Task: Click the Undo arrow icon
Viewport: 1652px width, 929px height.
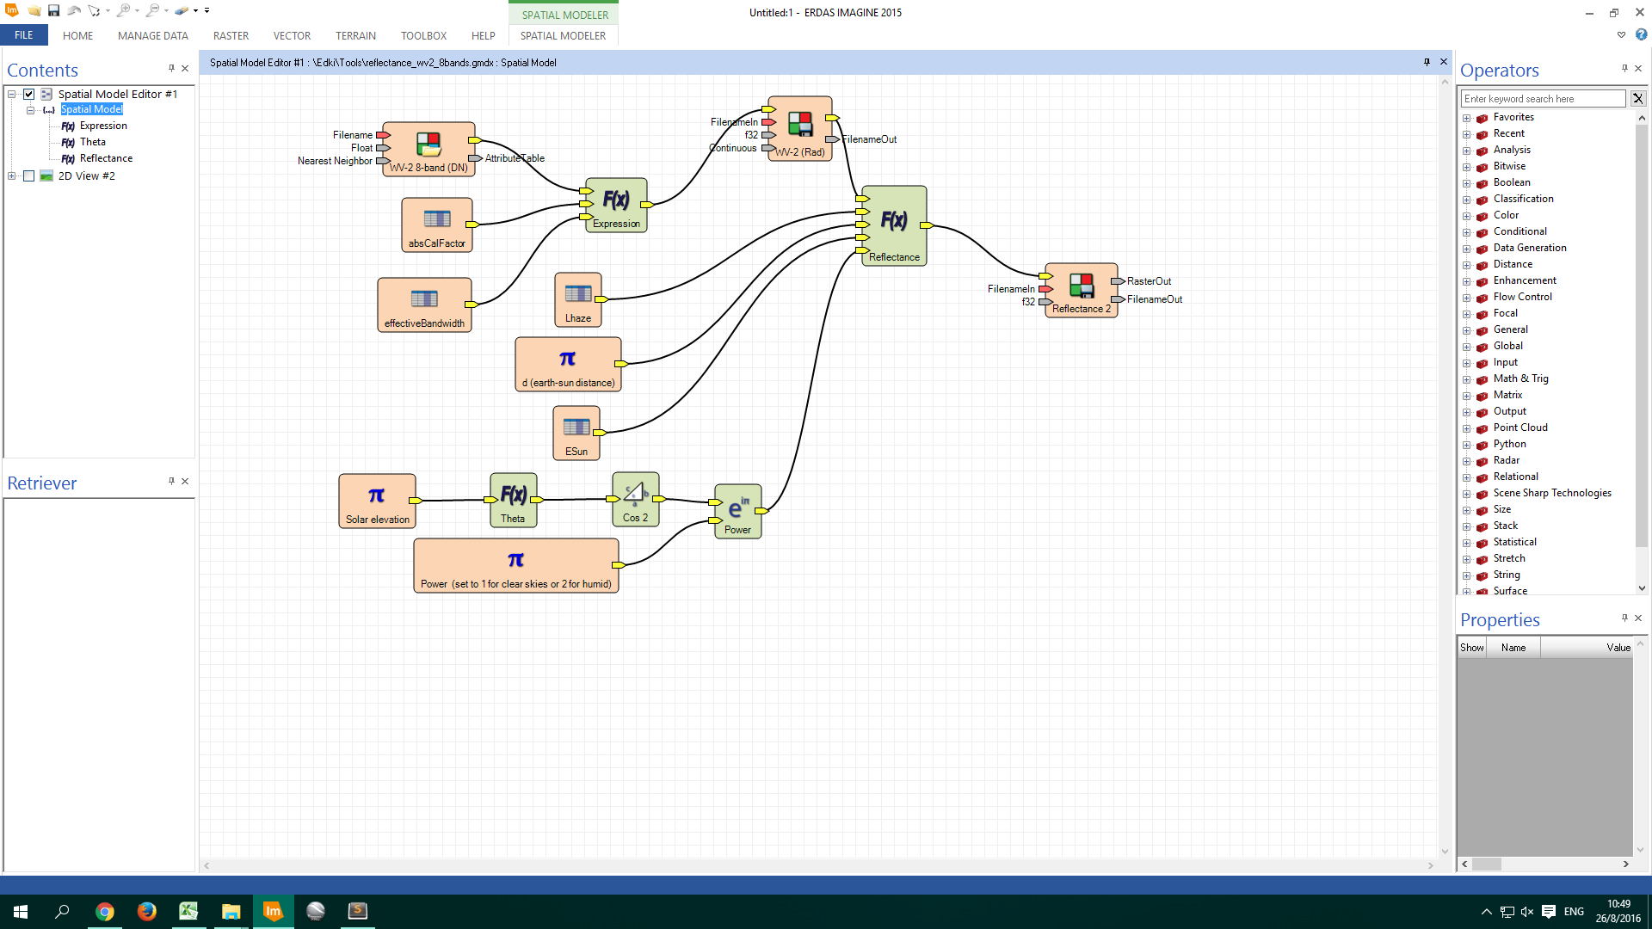Action: pos(74,10)
